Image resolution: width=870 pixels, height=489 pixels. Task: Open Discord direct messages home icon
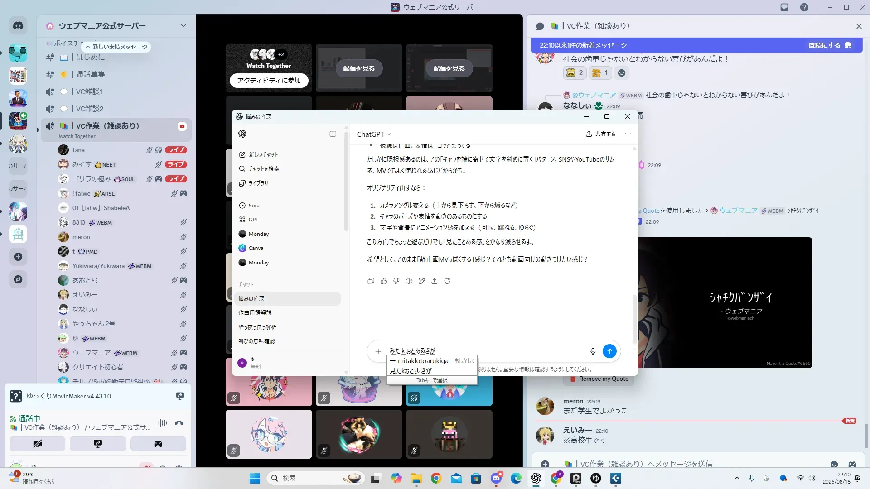tap(18, 26)
